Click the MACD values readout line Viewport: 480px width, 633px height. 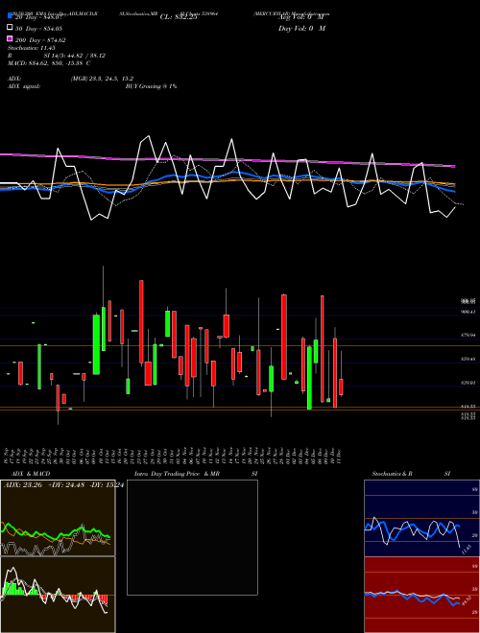tap(49, 63)
